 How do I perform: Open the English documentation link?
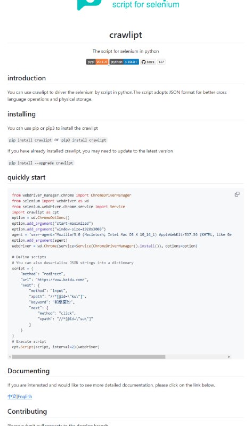[25, 397]
